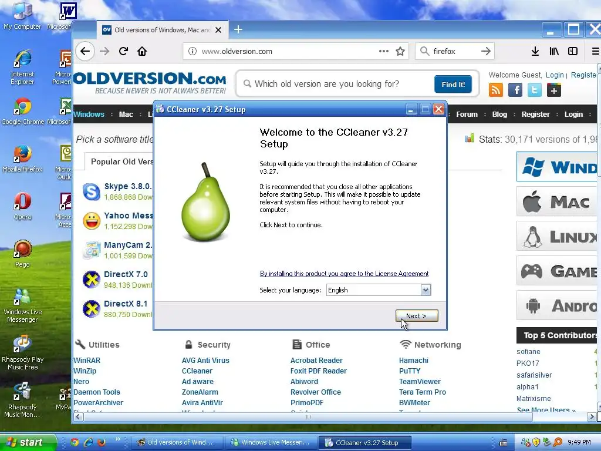Screen dimensions: 601x451
Task: Open the DirectX 7.0 entry
Action: click(x=126, y=275)
